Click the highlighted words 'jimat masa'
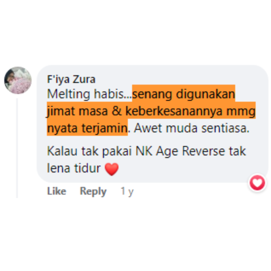This screenshot has width=271, height=271. [x=77, y=111]
